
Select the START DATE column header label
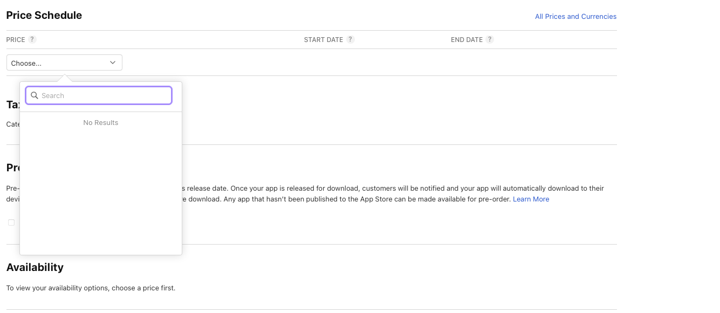coord(324,40)
